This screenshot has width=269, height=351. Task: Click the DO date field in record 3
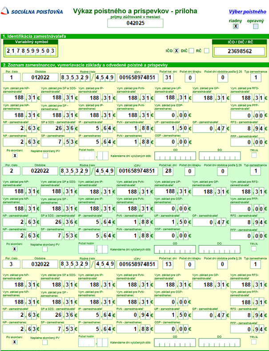[x=219, y=343]
